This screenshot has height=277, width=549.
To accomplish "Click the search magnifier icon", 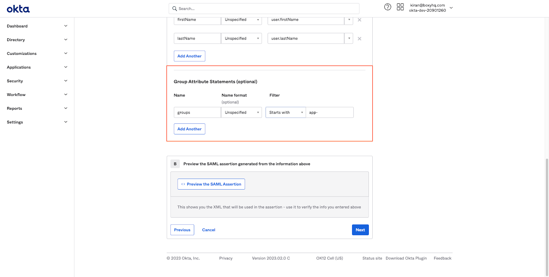I will [x=175, y=9].
